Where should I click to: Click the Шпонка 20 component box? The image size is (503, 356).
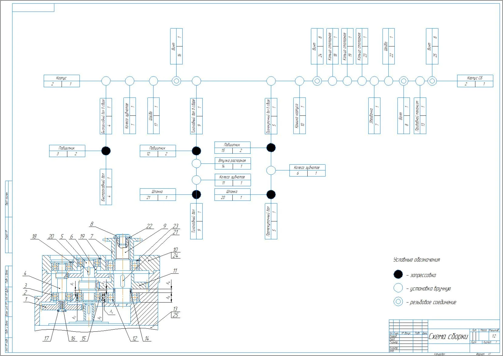click(x=232, y=194)
